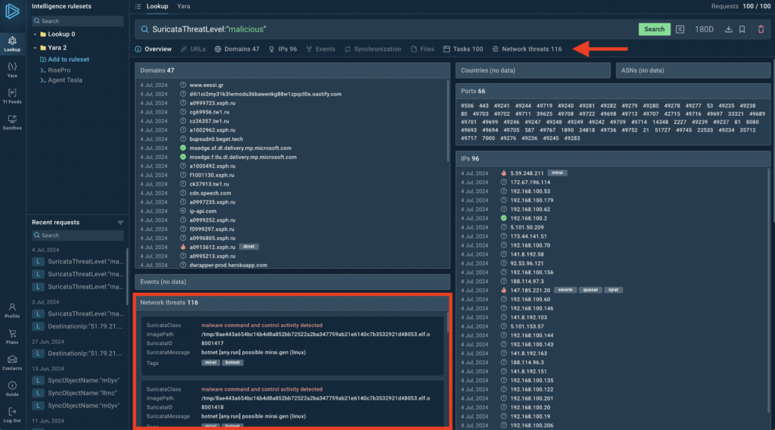The height and width of the screenshot is (430, 775).
Task: Open Profile in the sidebar
Action: coord(12,310)
